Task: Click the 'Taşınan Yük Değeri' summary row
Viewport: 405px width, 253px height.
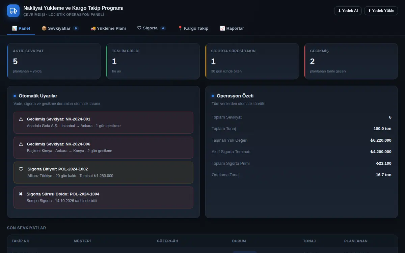Action: 301,140
